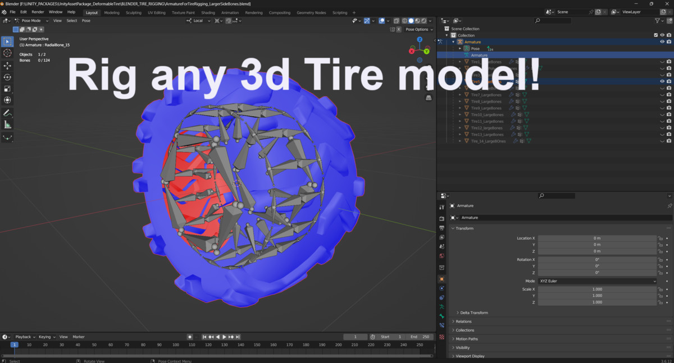Open the File menu
The width and height of the screenshot is (674, 363).
pos(12,12)
